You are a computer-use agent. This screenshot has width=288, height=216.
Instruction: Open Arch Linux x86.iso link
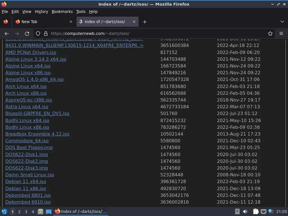[26, 93]
